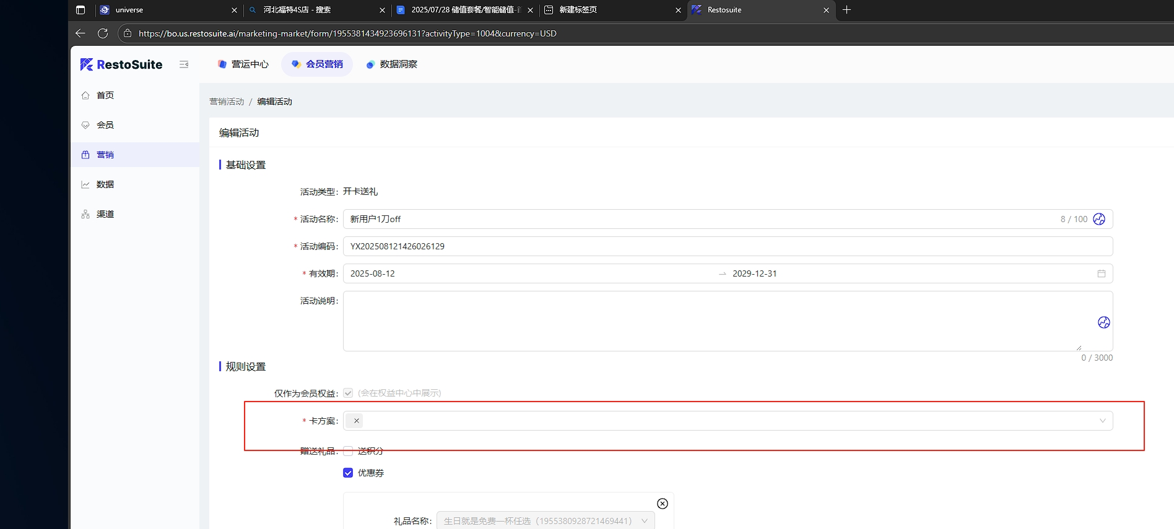Open a new browser tab with plus
This screenshot has width=1174, height=529.
(846, 10)
